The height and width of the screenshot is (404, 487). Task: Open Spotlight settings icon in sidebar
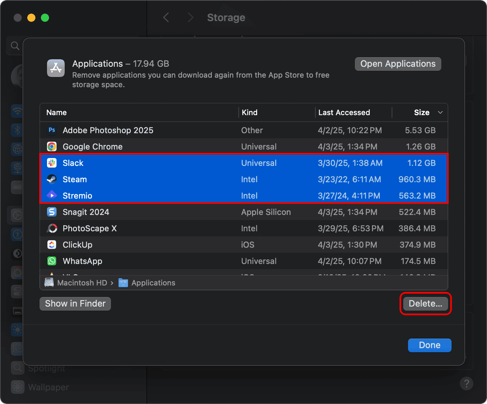coord(18,368)
